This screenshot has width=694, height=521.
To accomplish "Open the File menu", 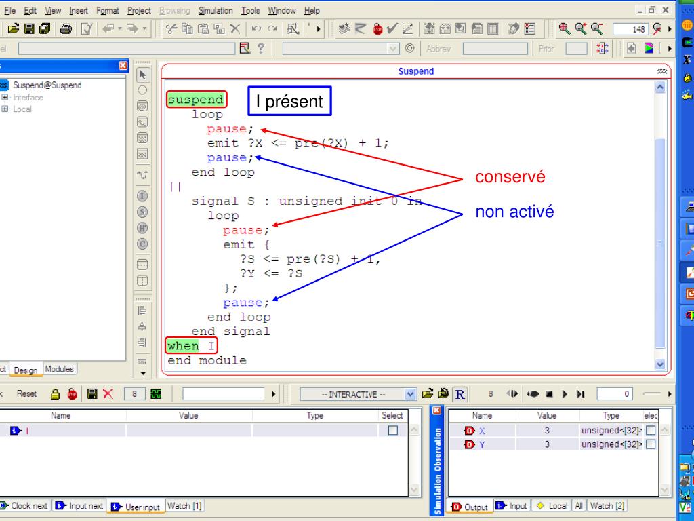I will (x=9, y=10).
